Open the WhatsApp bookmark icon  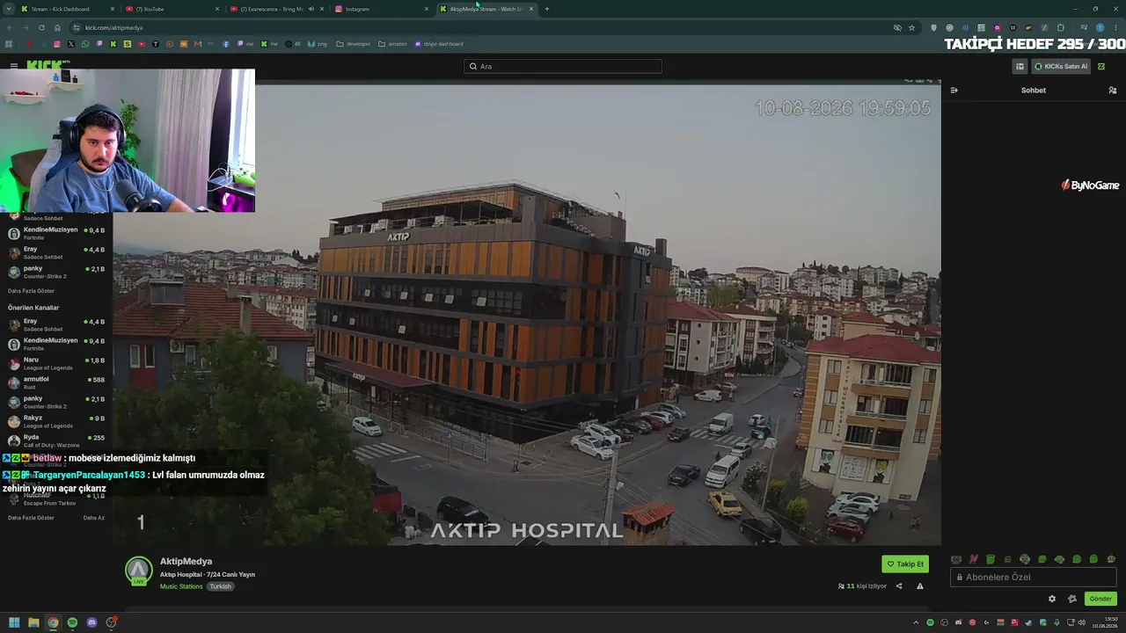85,44
